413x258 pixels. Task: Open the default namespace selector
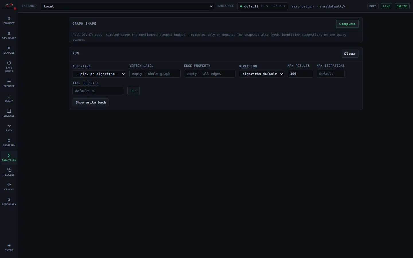pos(263,6)
